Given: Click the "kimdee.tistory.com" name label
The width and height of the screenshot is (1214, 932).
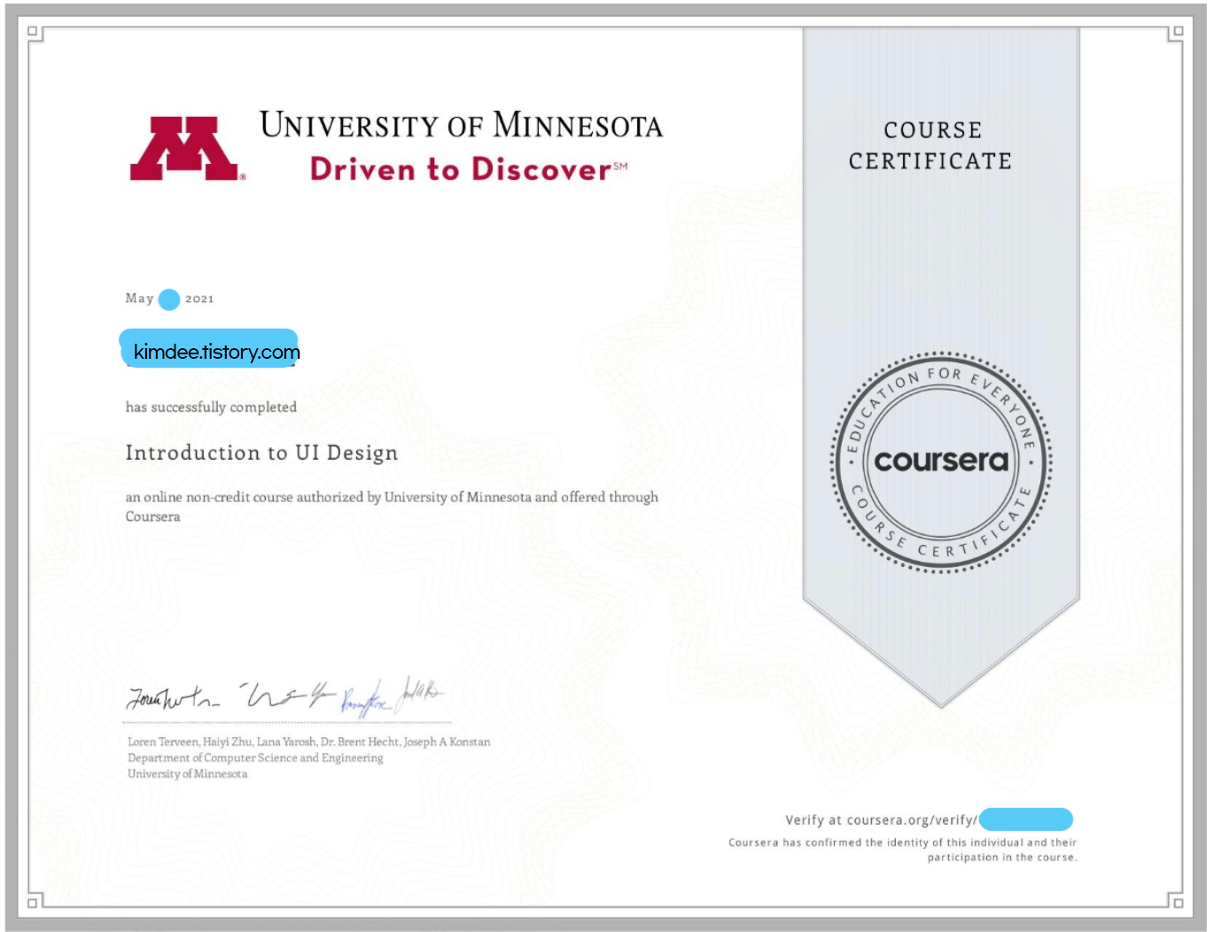Looking at the screenshot, I should pos(211,351).
